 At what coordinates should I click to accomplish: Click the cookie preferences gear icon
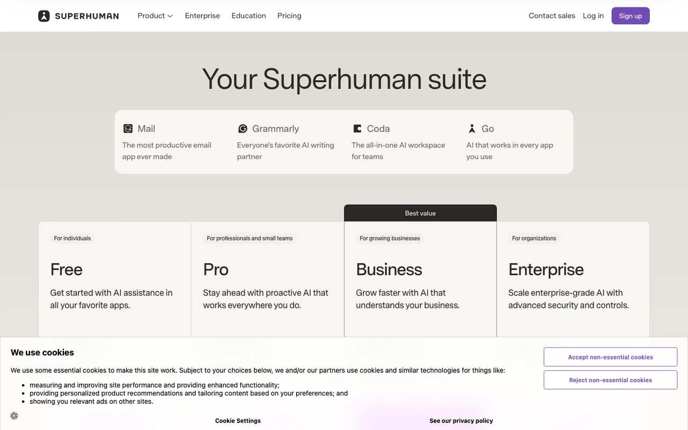14,415
